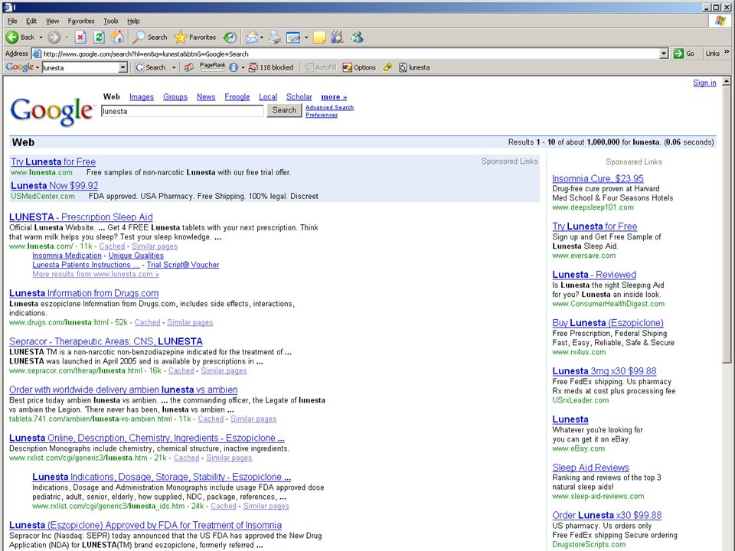The image size is (735, 551).
Task: Click the IE Back arrow button
Action: point(20,37)
